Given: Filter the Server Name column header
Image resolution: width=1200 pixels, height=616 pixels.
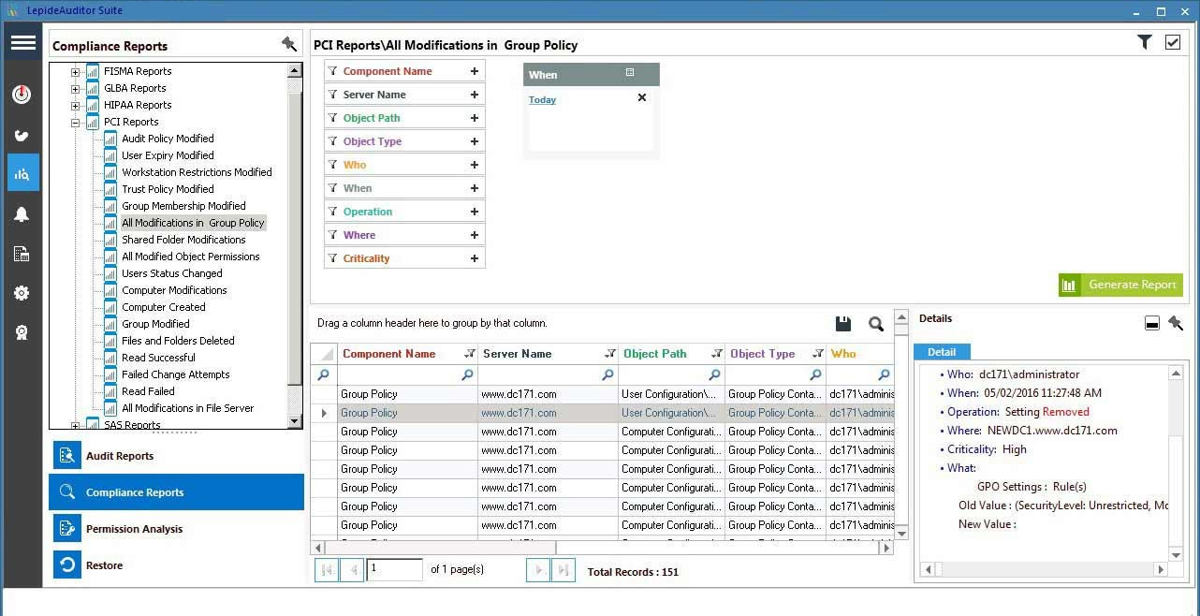Looking at the screenshot, I should point(610,354).
